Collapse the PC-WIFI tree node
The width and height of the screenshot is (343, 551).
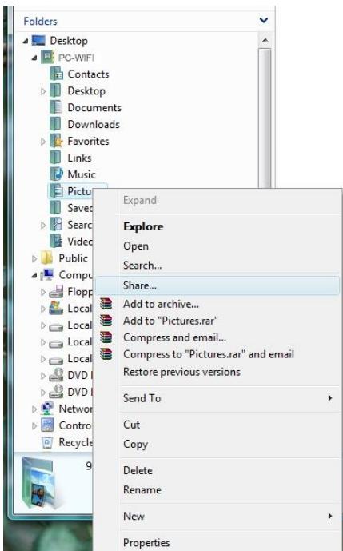34,58
